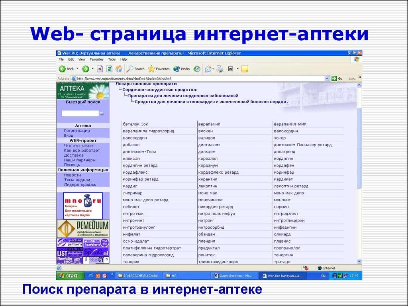
Task: Open the File menu
Action: point(61,59)
